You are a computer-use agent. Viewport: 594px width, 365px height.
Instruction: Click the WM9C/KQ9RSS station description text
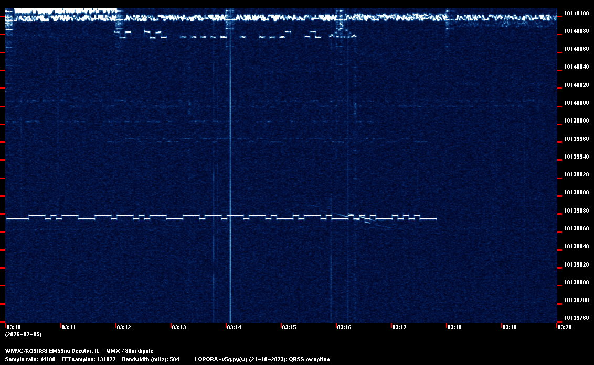tap(79, 351)
